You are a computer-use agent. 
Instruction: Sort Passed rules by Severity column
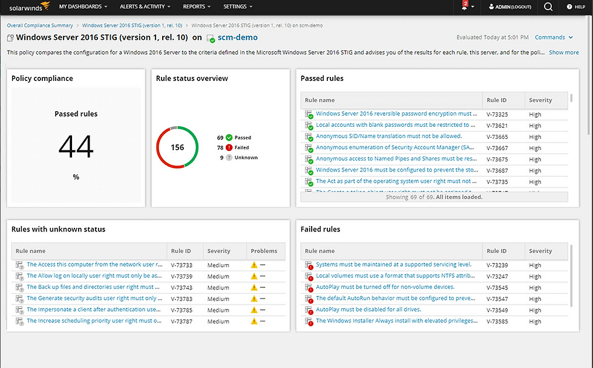click(x=546, y=100)
